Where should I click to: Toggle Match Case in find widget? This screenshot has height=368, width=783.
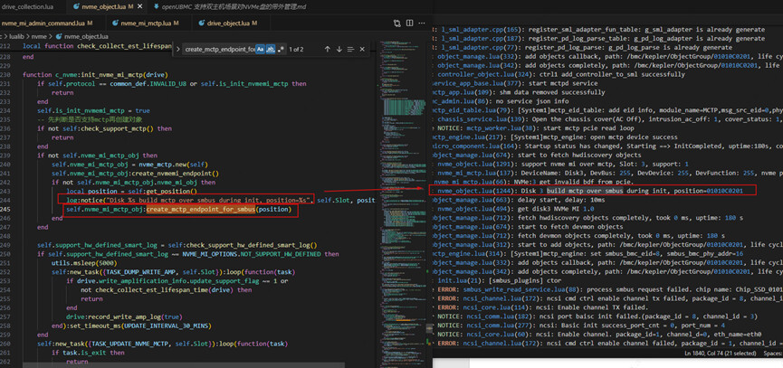(260, 50)
